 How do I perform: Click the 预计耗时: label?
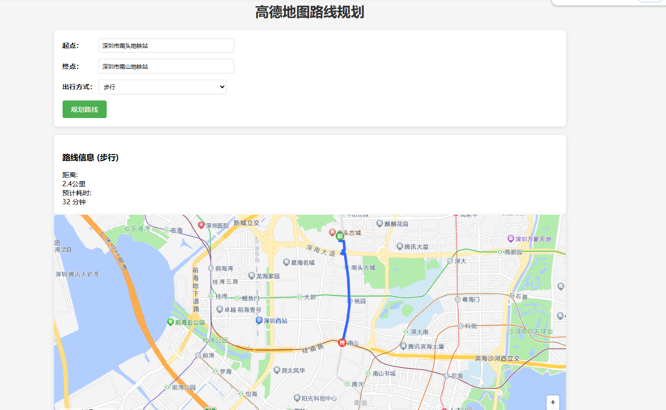77,193
